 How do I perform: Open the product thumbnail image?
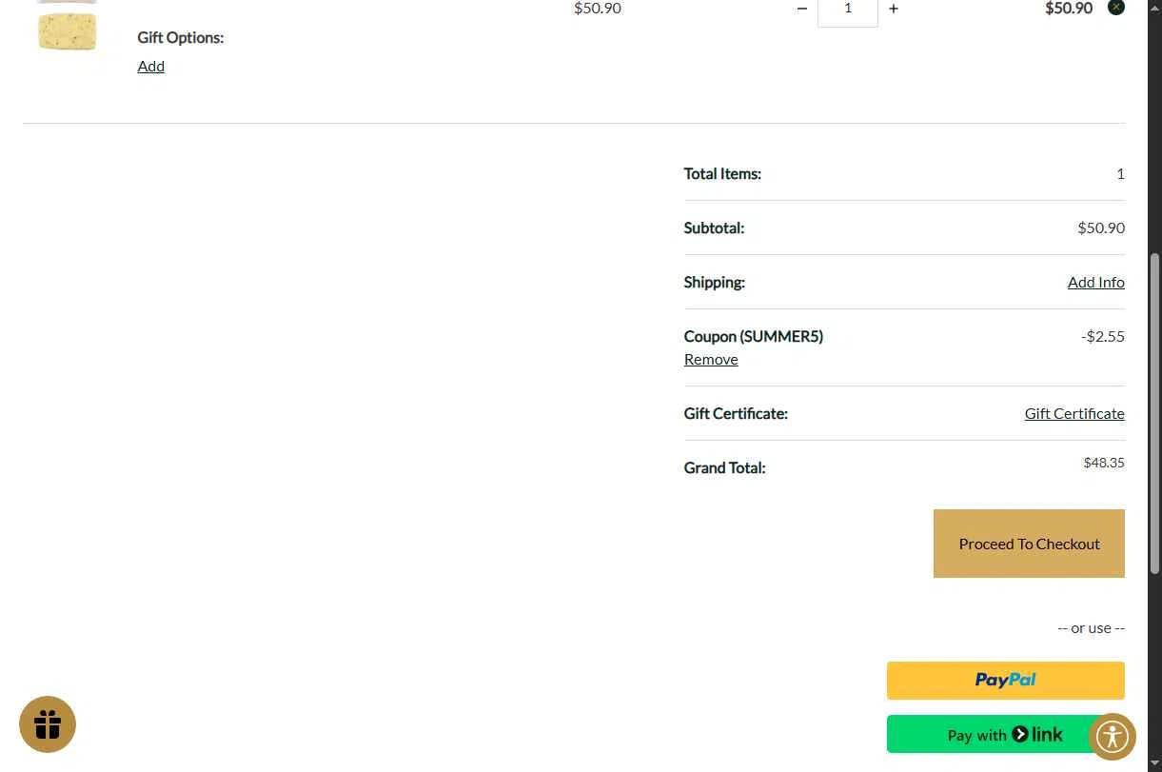pyautogui.click(x=67, y=27)
